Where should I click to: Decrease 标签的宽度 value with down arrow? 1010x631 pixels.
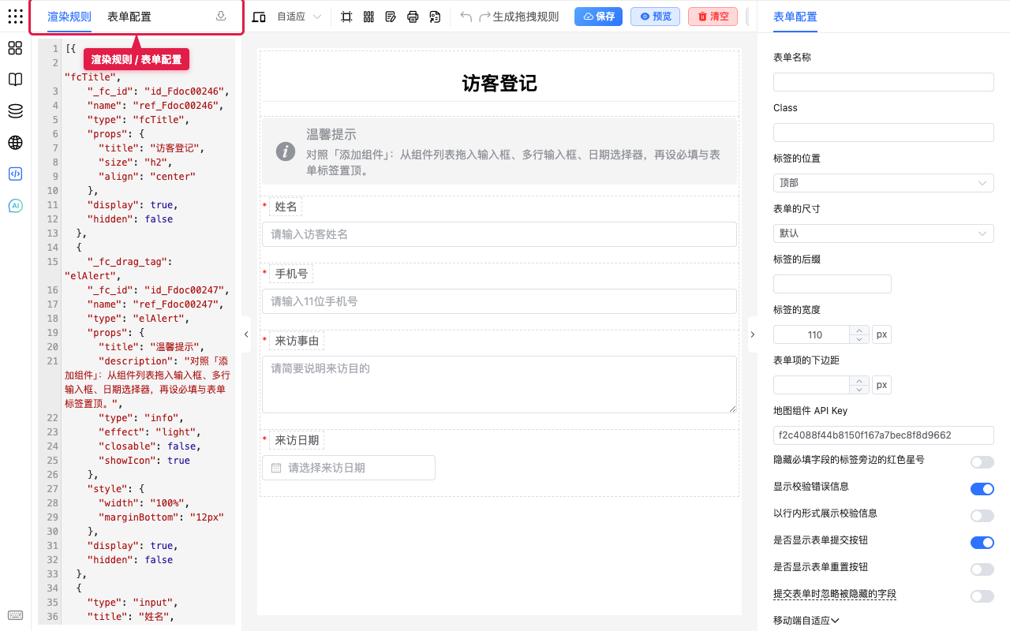tap(858, 339)
